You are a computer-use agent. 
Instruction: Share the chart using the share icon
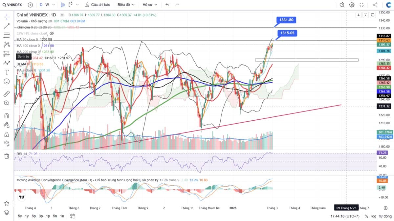[x=375, y=5]
